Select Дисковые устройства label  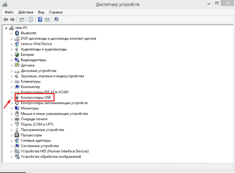pos(39,71)
